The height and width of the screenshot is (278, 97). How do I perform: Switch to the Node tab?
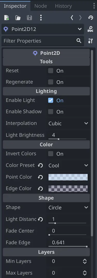[41, 6]
